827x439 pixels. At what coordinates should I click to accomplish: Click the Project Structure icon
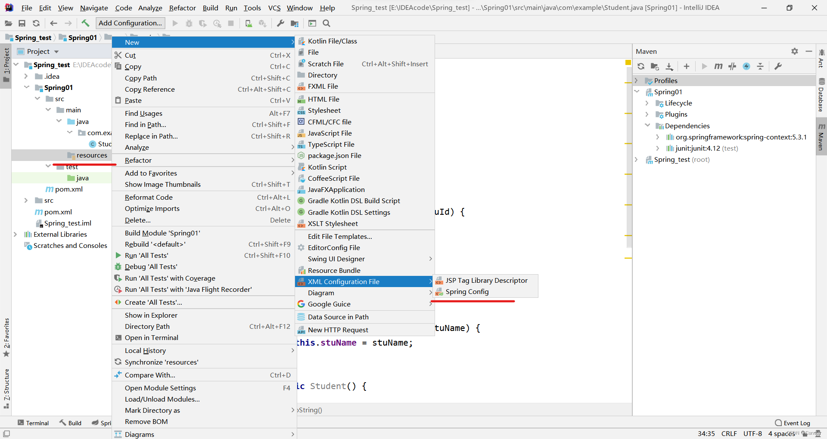pos(295,23)
